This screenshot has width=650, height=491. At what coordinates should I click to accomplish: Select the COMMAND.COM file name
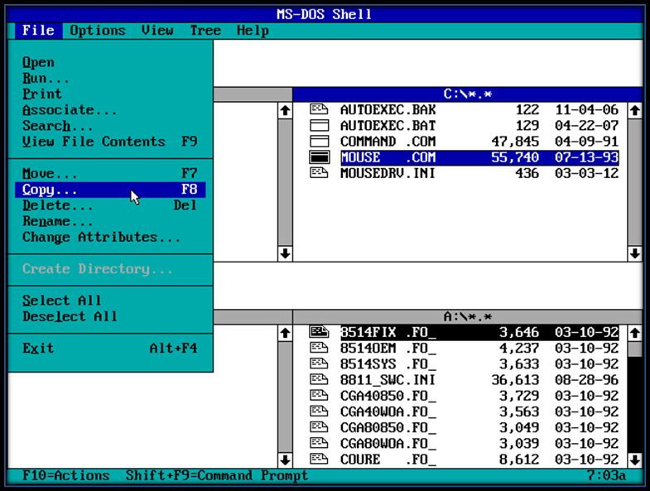(x=388, y=142)
